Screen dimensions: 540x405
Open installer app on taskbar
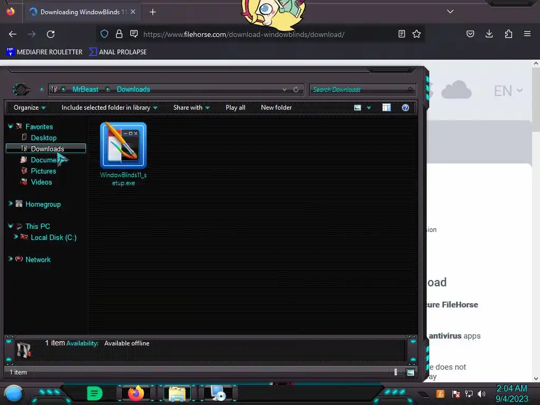point(218,393)
